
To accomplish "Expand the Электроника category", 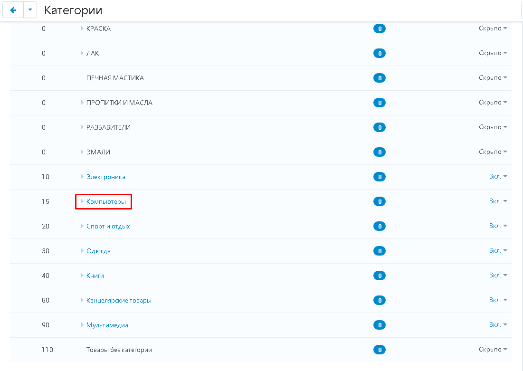I will tap(82, 177).
